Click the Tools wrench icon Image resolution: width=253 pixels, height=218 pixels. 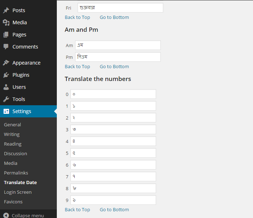click(6, 99)
